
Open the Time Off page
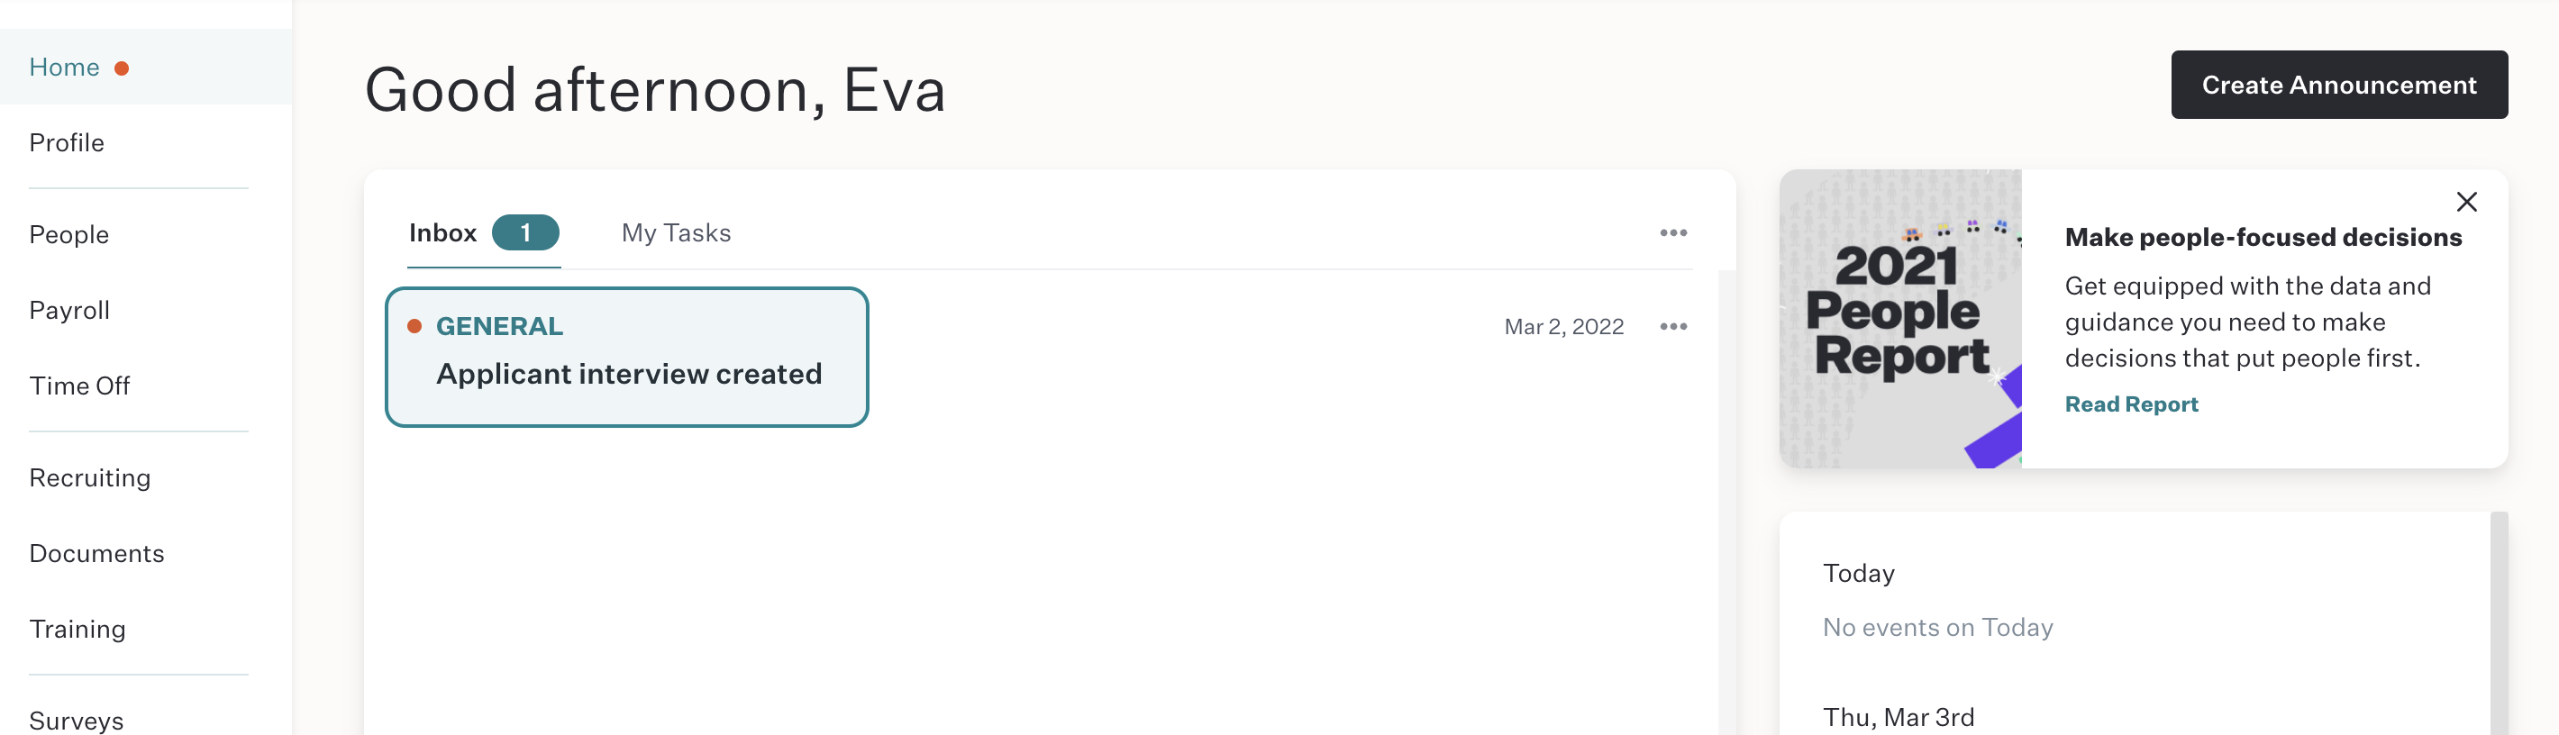tap(79, 386)
